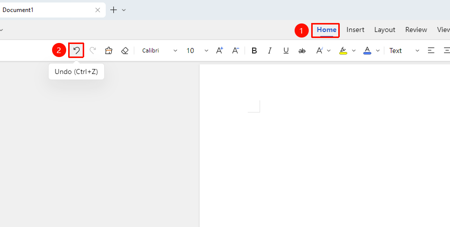Click the superscript A text effect icon
Viewport: 450px width, 227px height.
[319, 50]
